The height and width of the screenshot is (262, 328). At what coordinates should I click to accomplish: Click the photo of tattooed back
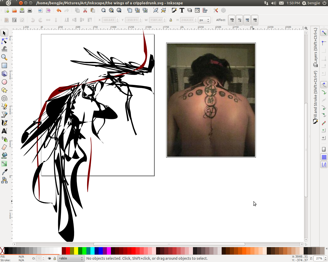pos(211,100)
